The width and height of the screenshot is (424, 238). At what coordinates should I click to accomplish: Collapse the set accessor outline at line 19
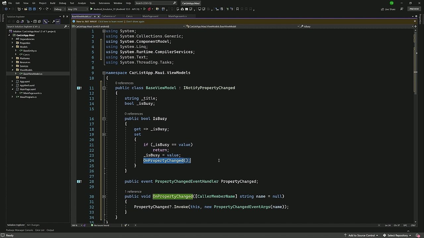coord(104,134)
